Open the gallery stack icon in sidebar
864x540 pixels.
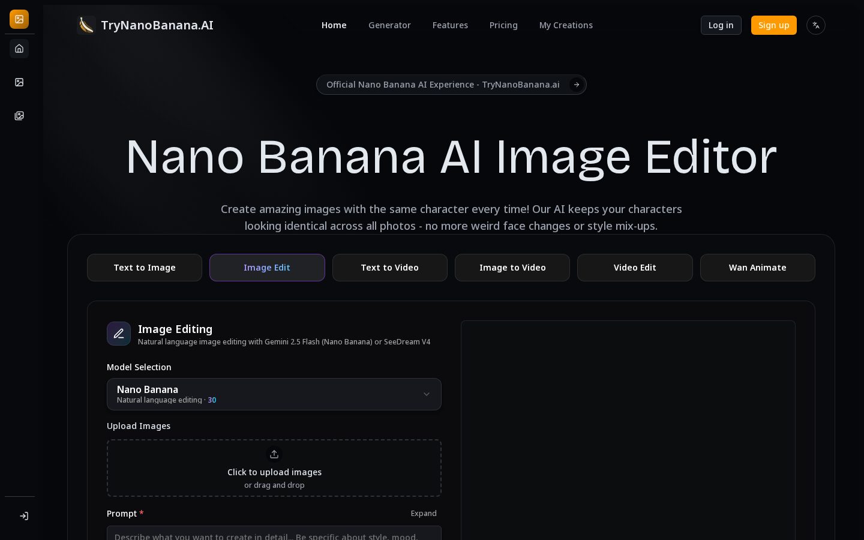[19, 116]
